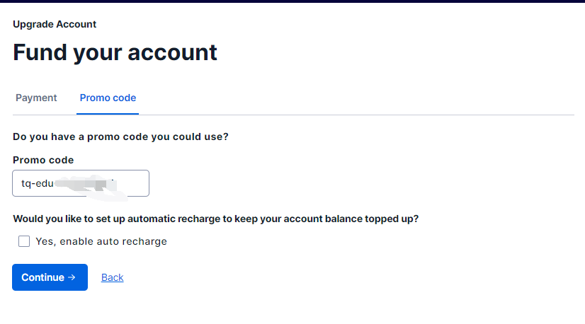Click the arrow icon inside Continue button
The image size is (585, 324).
pyautogui.click(x=72, y=277)
